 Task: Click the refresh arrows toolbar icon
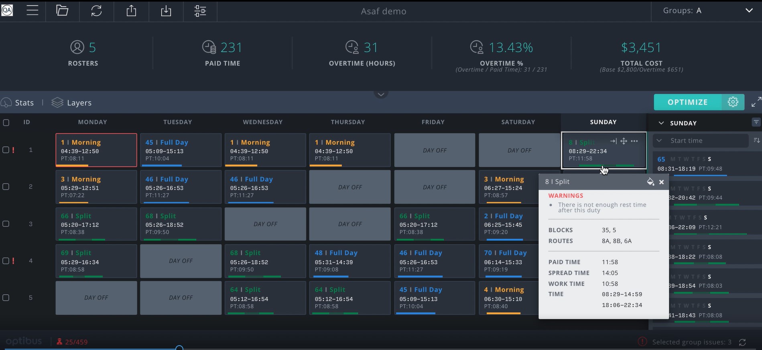point(96,11)
